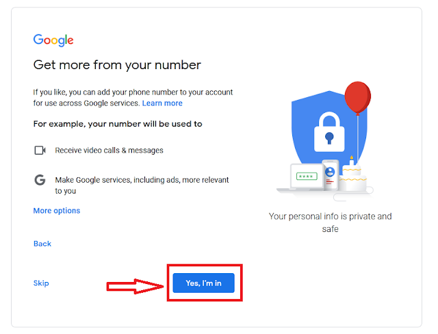
Task: Click the phone profile avatar illustration
Action: [330, 172]
